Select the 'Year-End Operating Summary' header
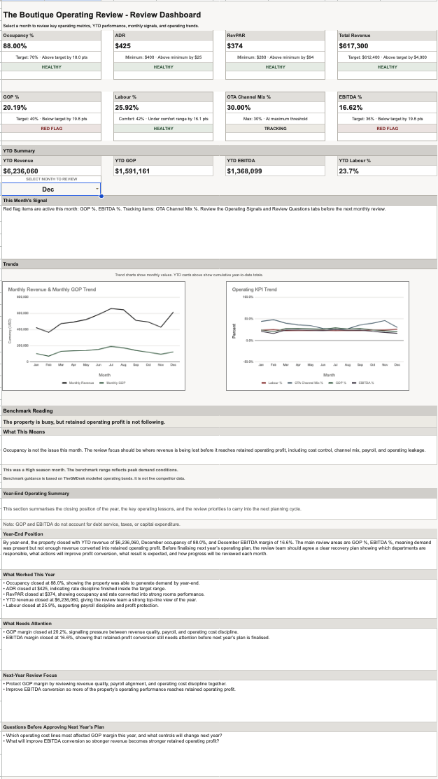This screenshot has height=779, width=438. point(219,493)
